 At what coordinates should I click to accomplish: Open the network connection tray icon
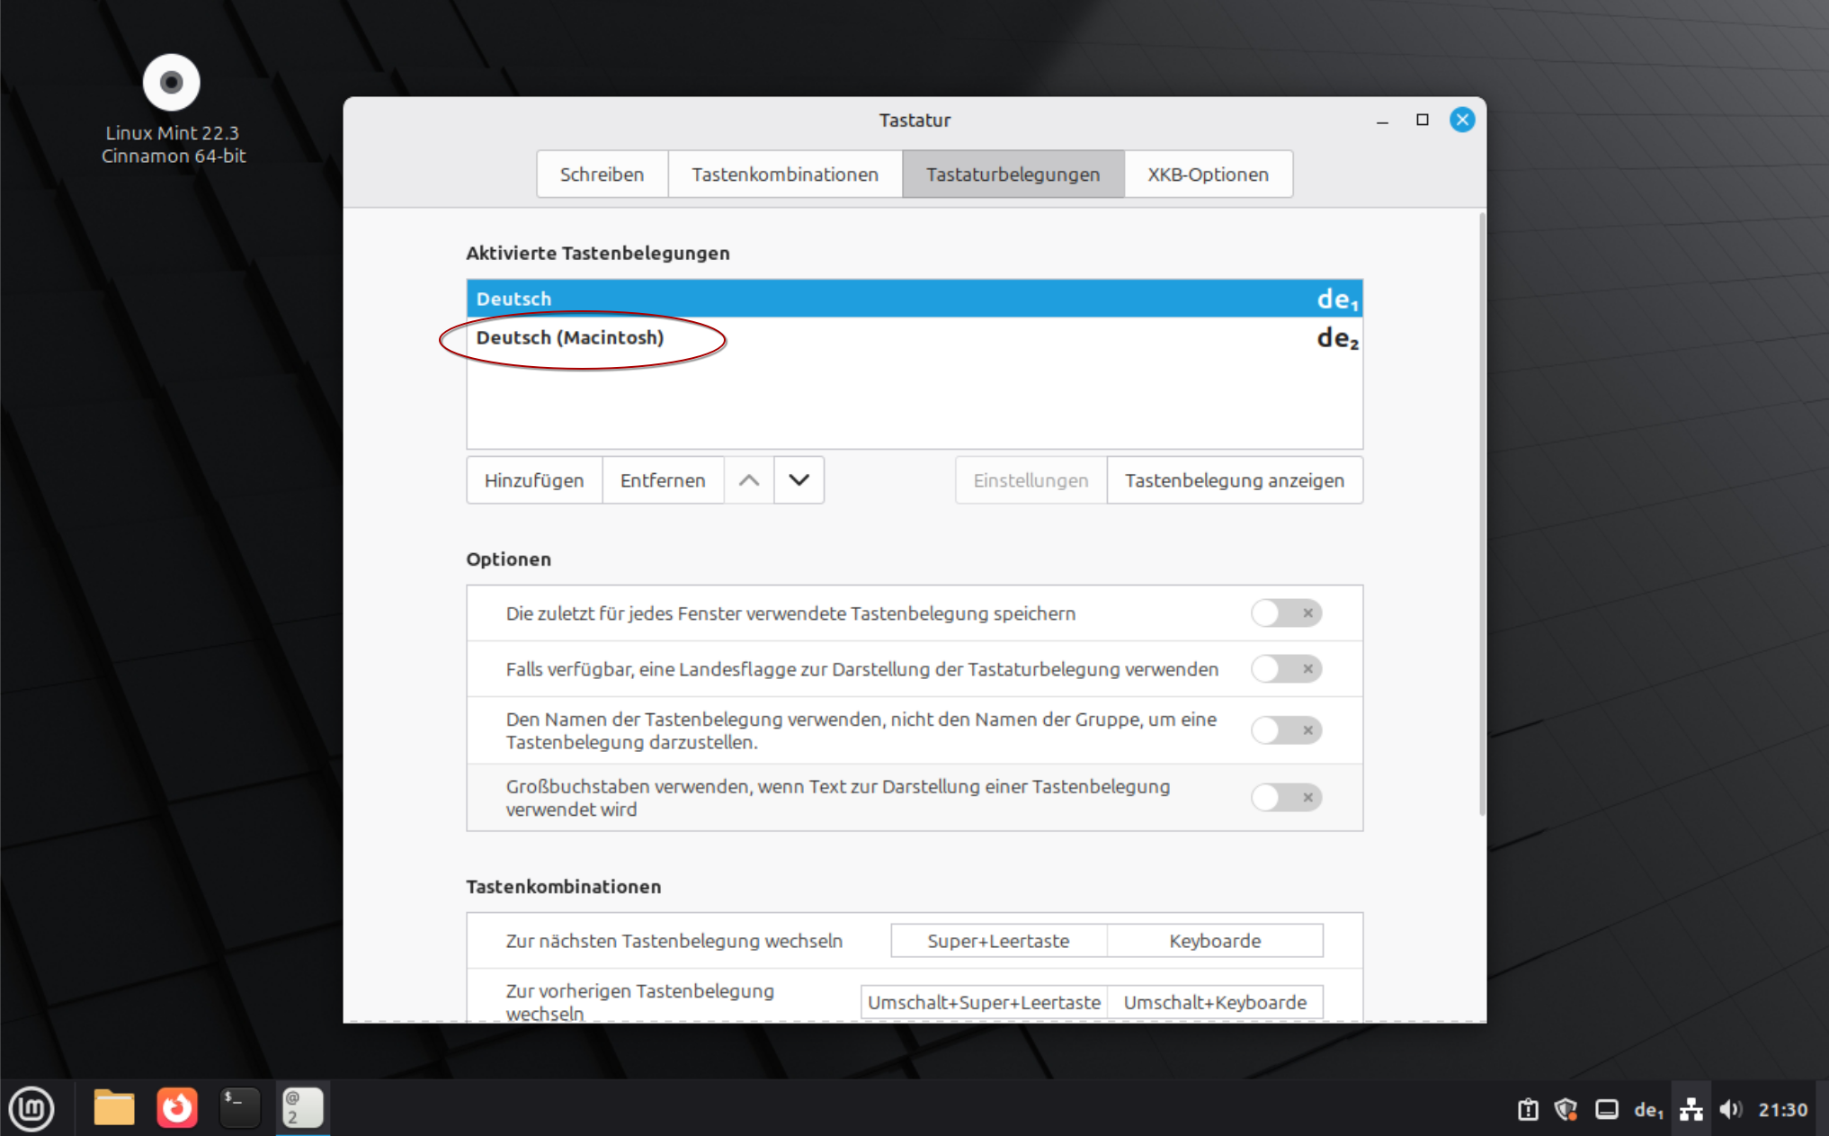[1691, 1110]
